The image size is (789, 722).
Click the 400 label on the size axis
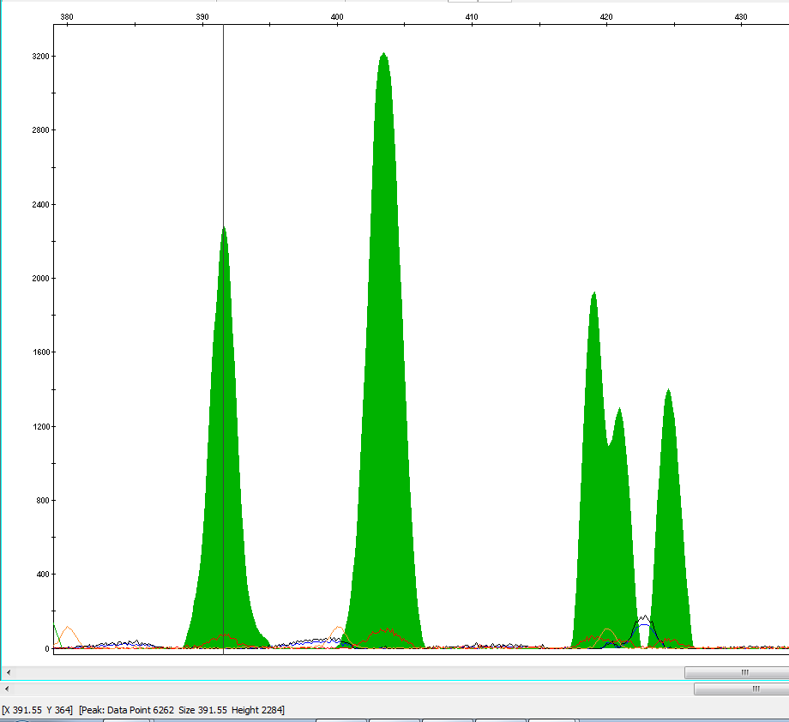click(337, 17)
